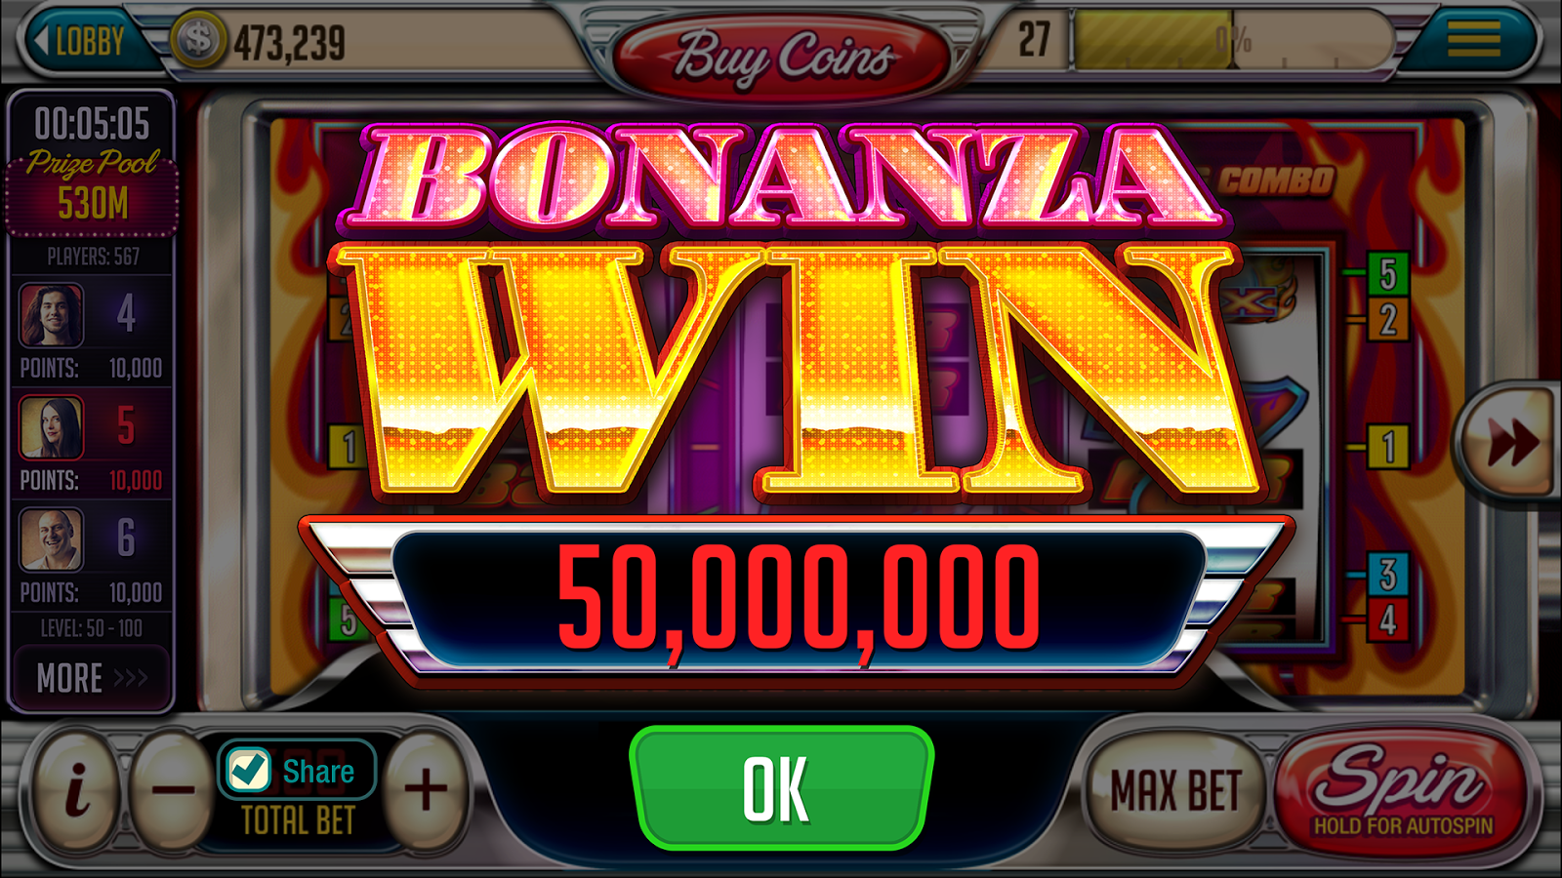The width and height of the screenshot is (1562, 878).
Task: Open rank 4 player's avatar
Action: click(51, 315)
